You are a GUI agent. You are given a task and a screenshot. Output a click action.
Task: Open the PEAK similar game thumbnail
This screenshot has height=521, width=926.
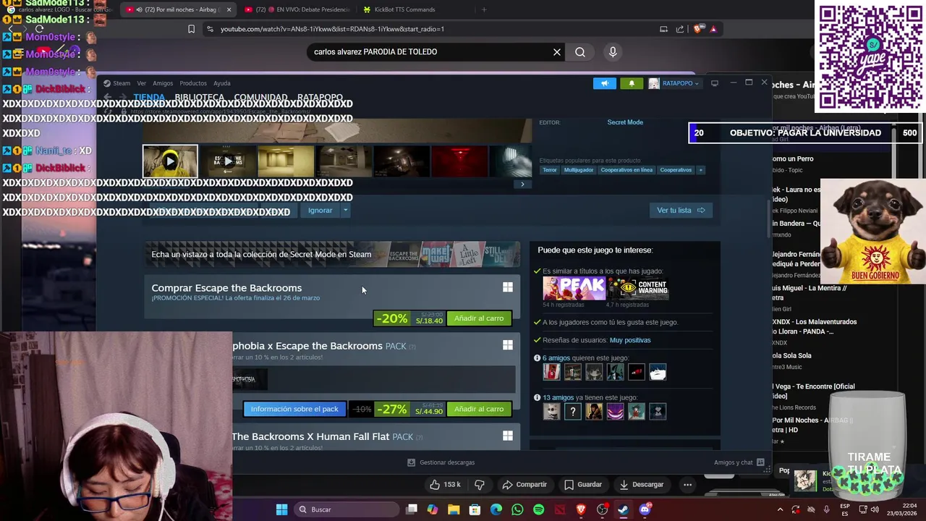574,289
